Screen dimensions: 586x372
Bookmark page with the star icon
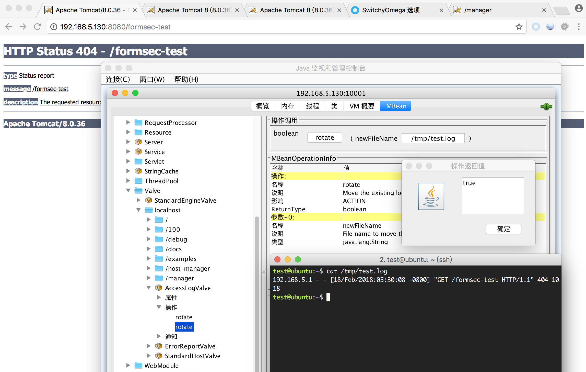pos(519,27)
